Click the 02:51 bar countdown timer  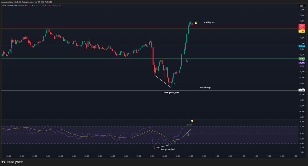[302, 27]
